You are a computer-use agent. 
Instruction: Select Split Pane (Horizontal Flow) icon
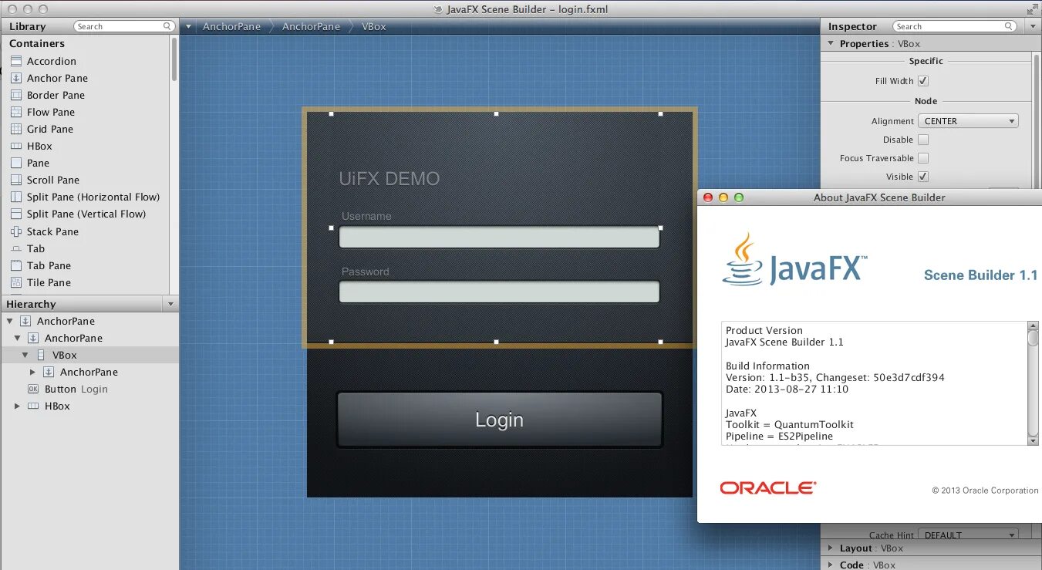16,197
